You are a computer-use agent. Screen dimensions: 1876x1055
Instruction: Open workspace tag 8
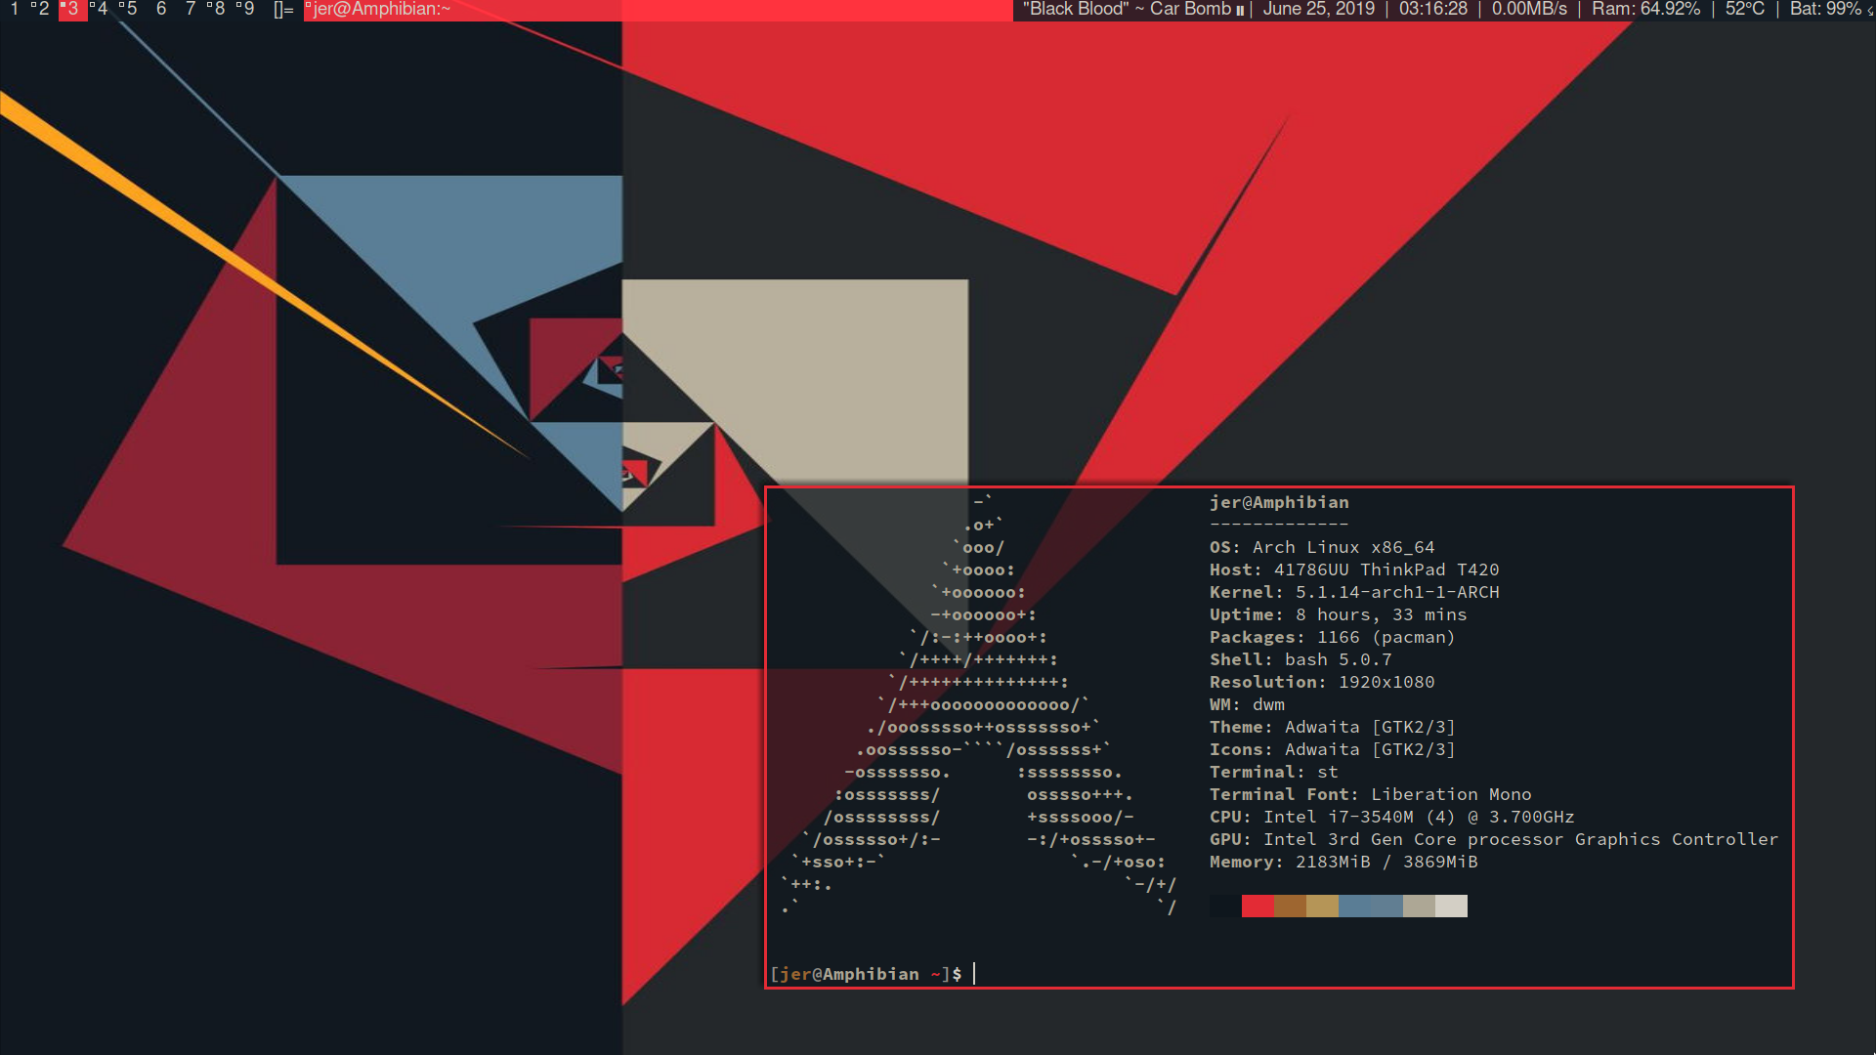pos(219,10)
